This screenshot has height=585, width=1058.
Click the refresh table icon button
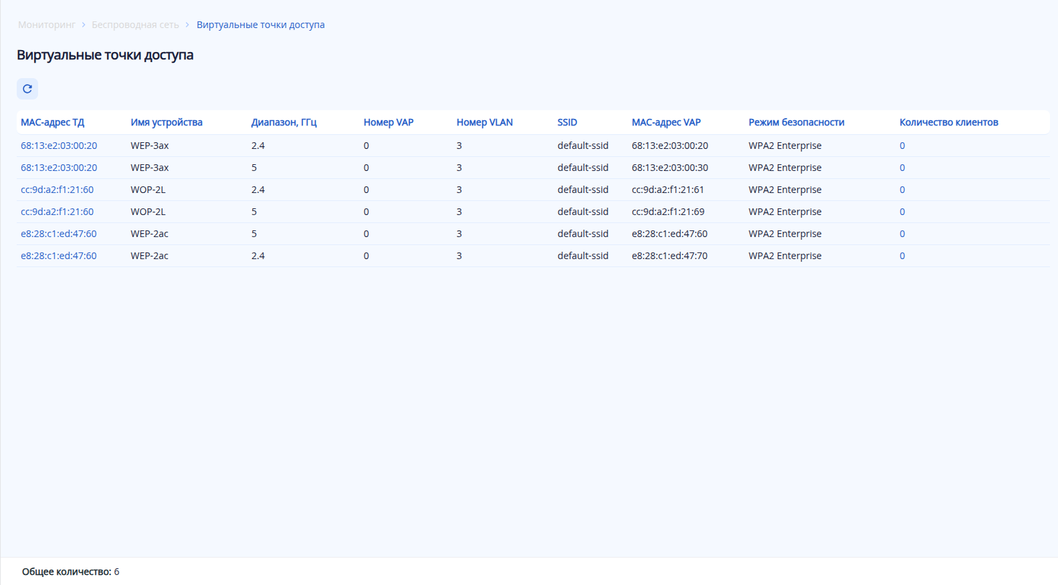click(x=27, y=89)
